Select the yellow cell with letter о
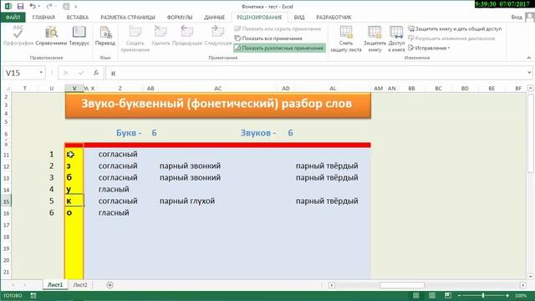 74,213
